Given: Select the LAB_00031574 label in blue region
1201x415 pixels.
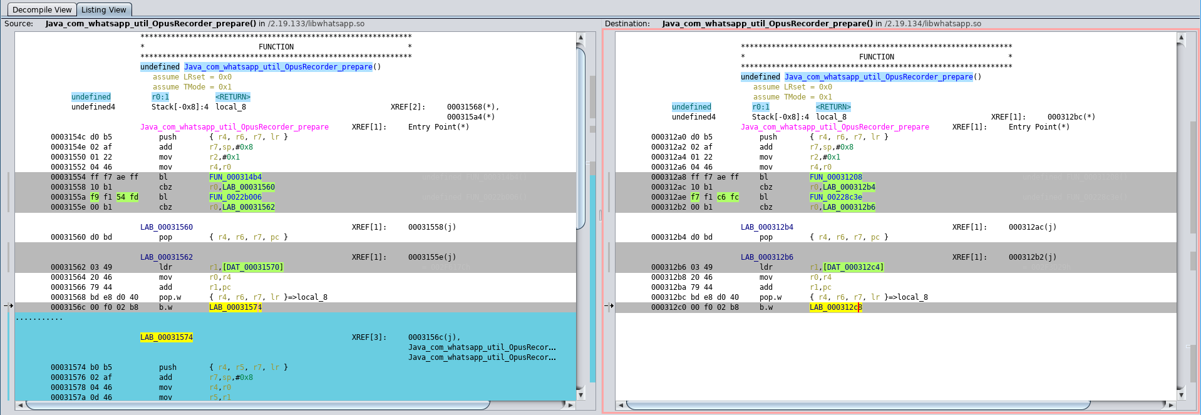Looking at the screenshot, I should [167, 337].
